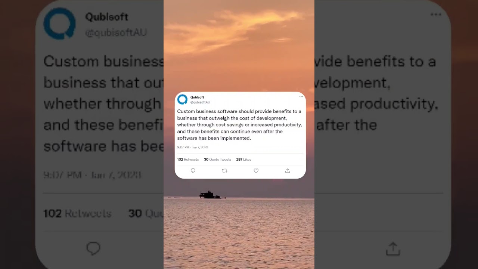
Task: Click the retweet arrows icon in tweet card
Action: tap(224, 171)
